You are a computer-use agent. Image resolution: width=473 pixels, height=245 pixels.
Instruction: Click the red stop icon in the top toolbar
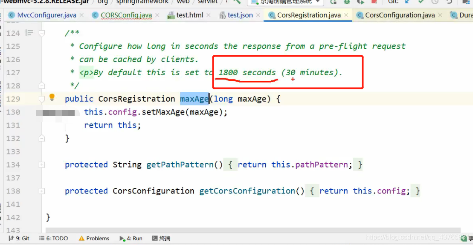tap(374, 2)
